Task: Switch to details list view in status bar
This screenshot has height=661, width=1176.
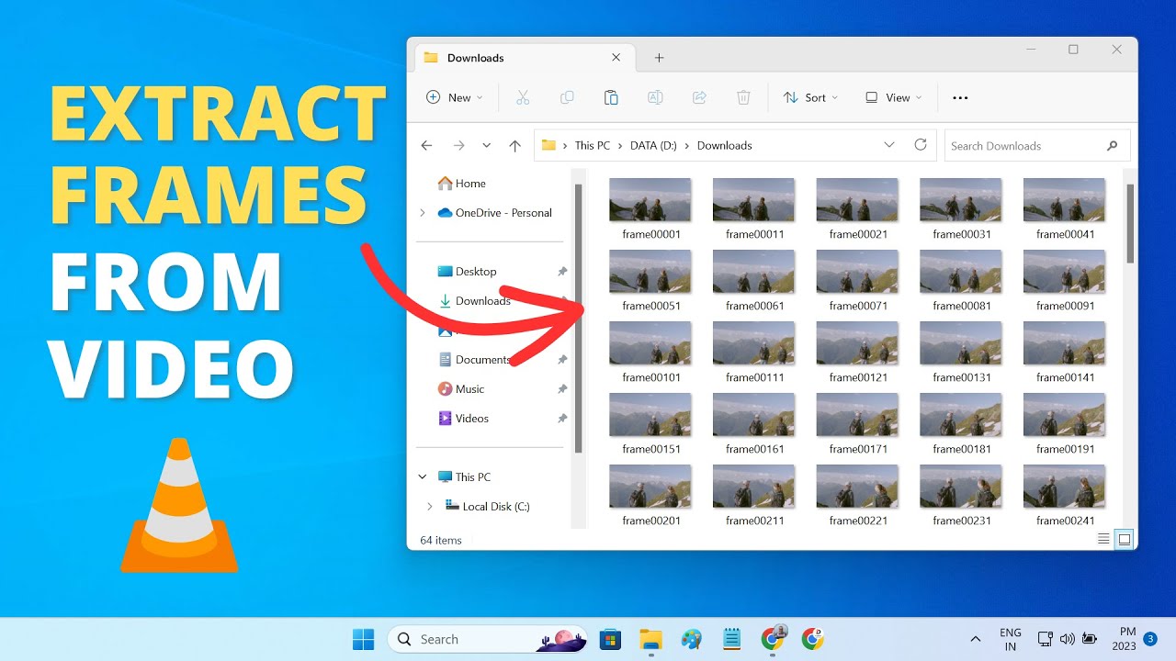Action: tap(1103, 540)
